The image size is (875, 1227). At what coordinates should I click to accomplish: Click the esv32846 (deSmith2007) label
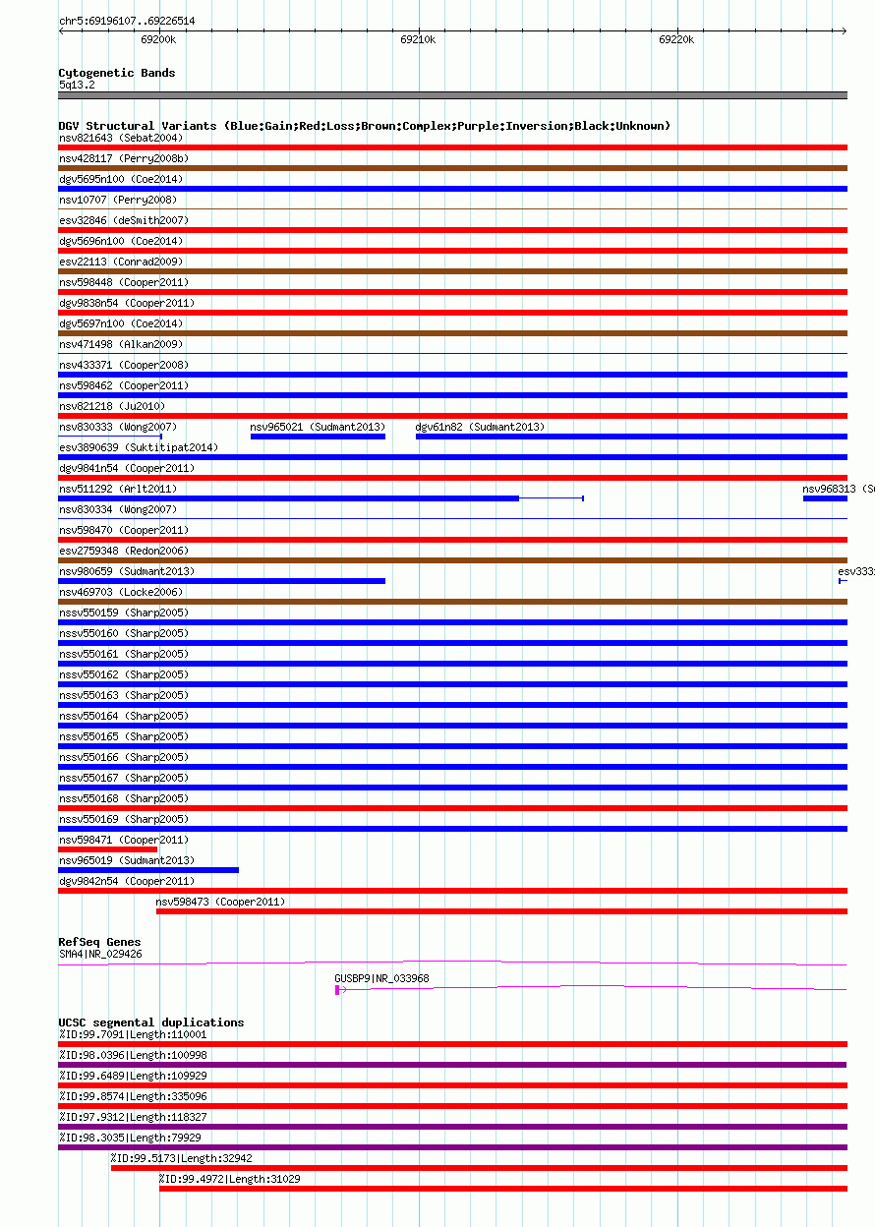[124, 220]
